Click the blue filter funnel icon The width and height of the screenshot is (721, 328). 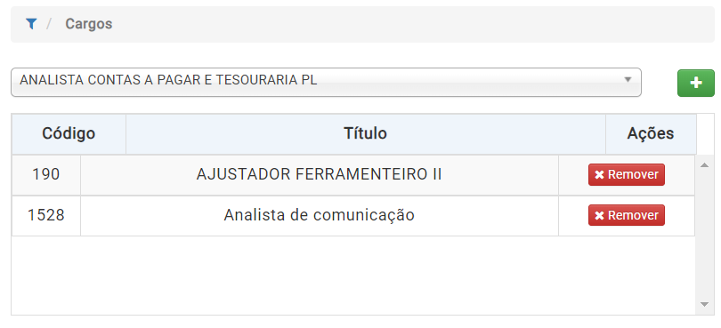tap(31, 24)
